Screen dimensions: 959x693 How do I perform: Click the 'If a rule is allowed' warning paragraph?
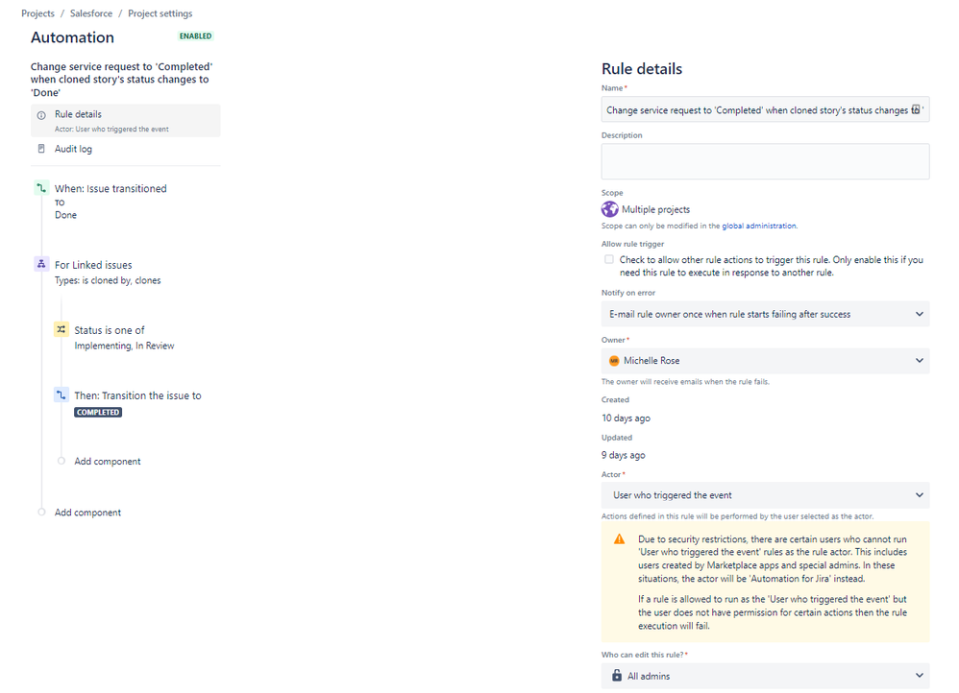point(773,612)
